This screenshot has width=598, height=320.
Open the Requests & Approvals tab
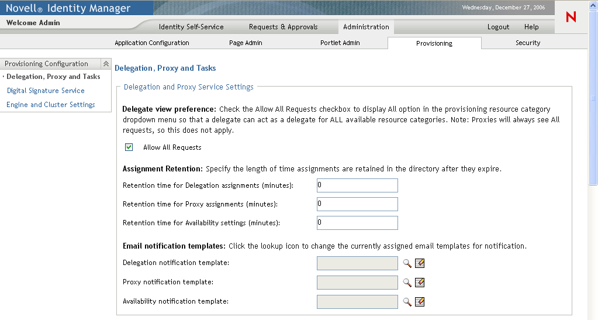click(283, 27)
